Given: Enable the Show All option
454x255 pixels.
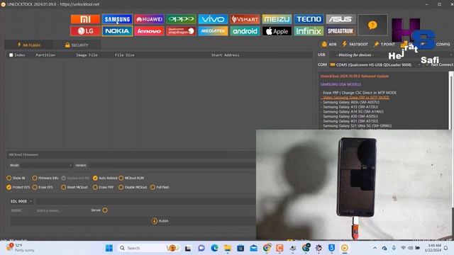Looking at the screenshot, I should point(16,178).
